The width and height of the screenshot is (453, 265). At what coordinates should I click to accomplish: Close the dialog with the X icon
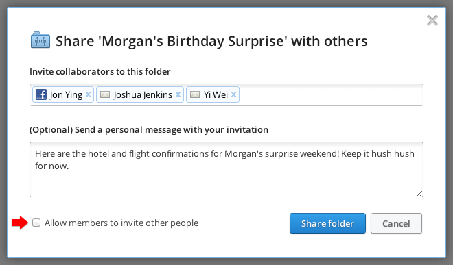click(x=432, y=21)
